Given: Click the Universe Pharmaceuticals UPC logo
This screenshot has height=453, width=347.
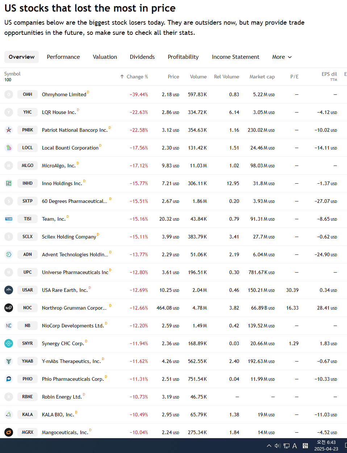Looking at the screenshot, I should (x=9, y=272).
